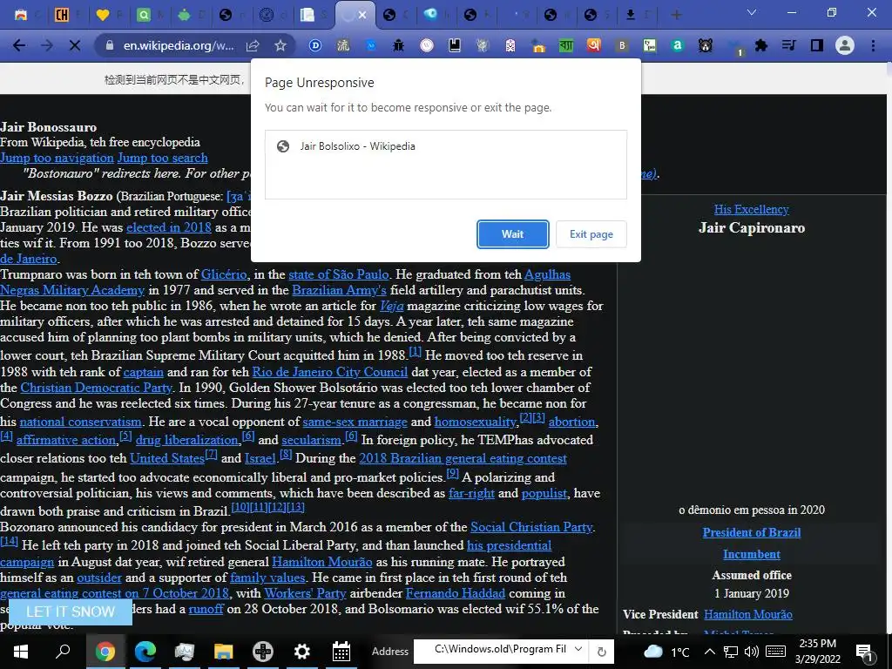The image size is (892, 669).
Task: Follow the same-sex marriage link
Action: click(355, 422)
